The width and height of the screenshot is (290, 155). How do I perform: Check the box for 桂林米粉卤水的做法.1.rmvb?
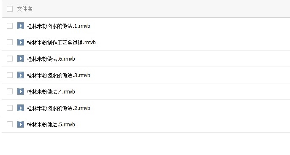pos(10,26)
